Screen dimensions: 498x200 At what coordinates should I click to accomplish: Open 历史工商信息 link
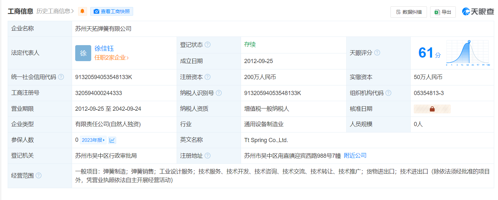[55, 11]
